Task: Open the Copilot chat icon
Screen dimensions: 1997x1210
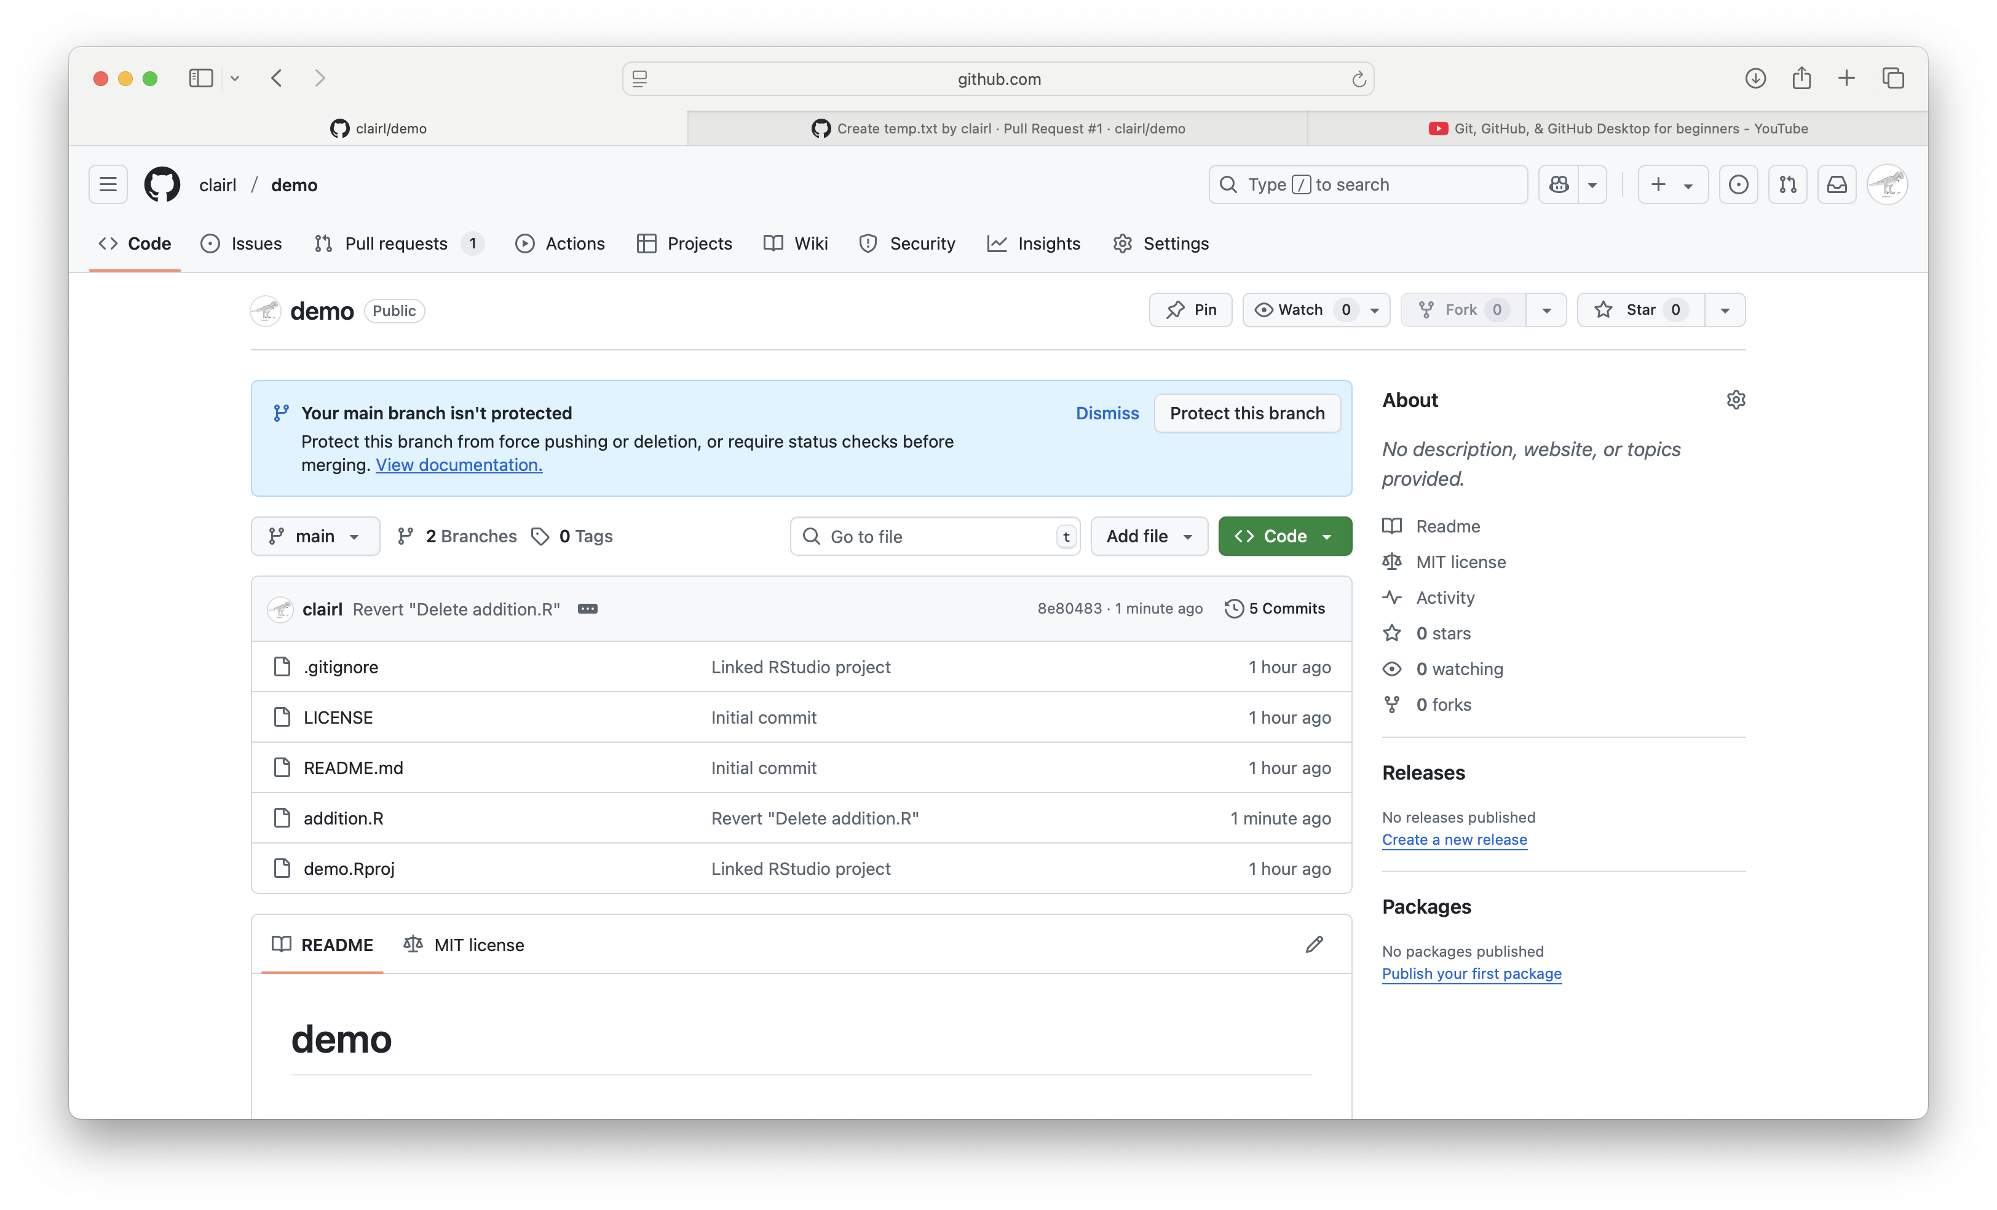Action: pos(1559,185)
